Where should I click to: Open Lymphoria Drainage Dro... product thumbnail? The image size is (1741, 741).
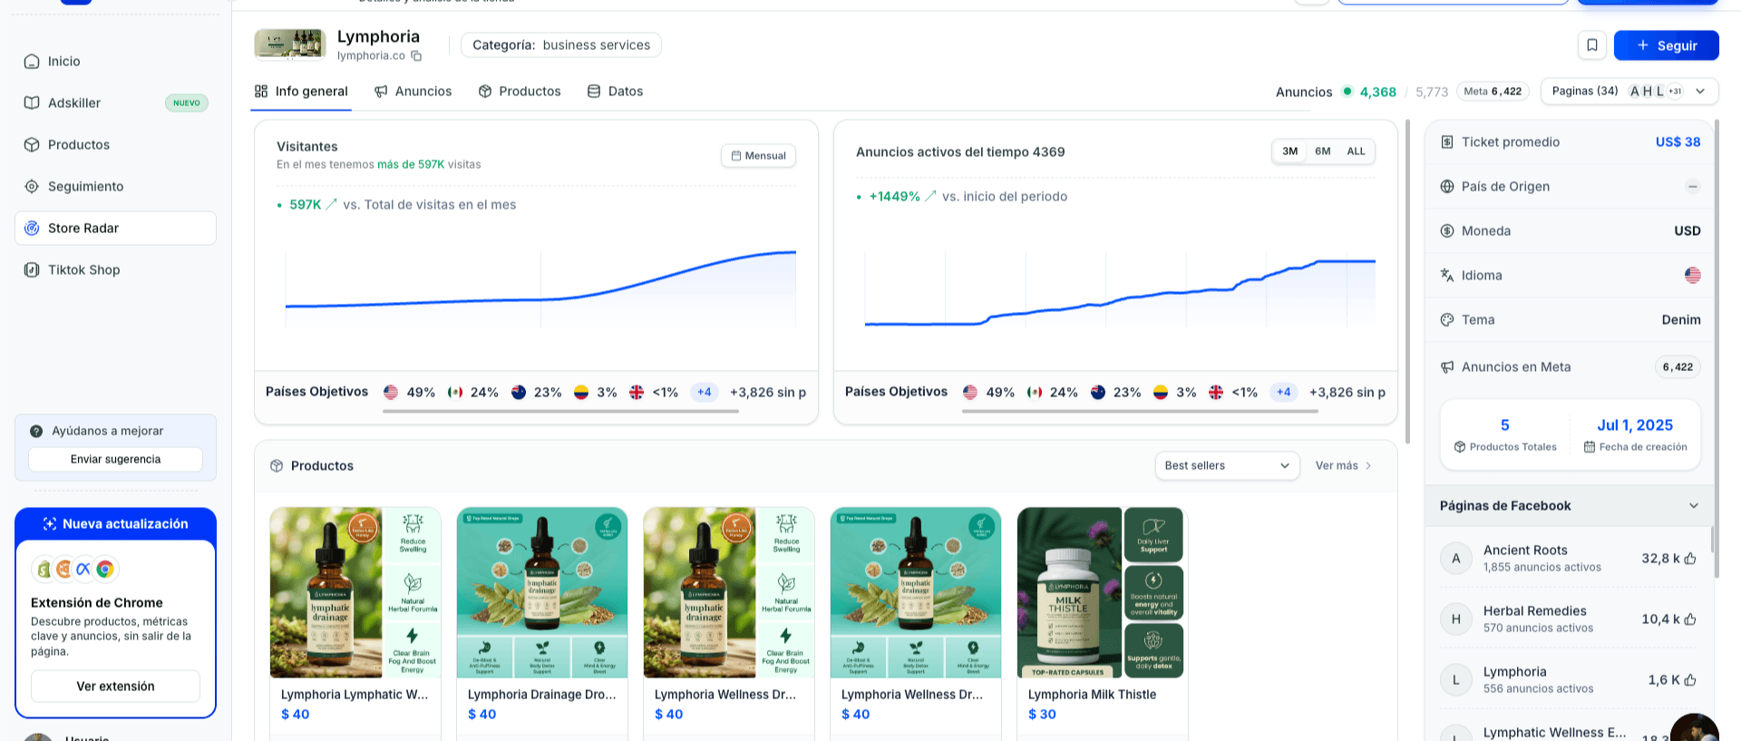[x=542, y=593]
